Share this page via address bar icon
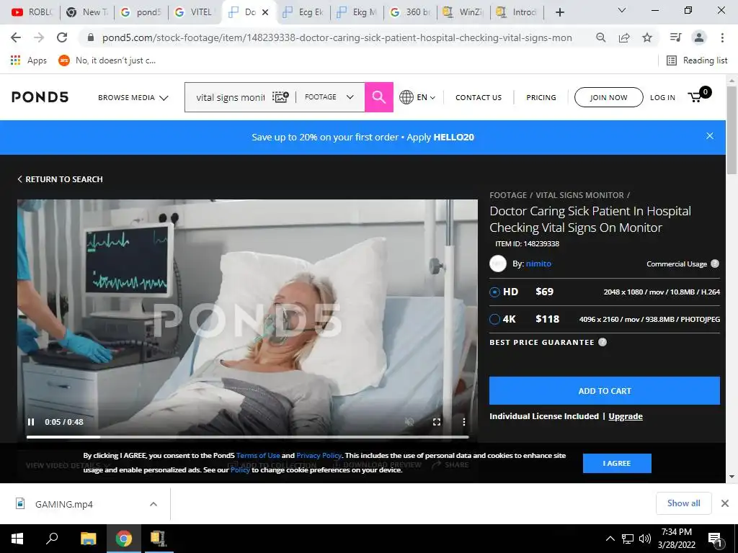 (624, 37)
